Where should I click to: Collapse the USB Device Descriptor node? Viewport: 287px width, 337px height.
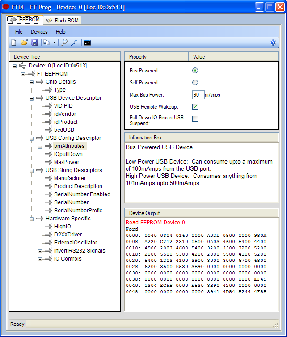pyautogui.click(x=31, y=98)
